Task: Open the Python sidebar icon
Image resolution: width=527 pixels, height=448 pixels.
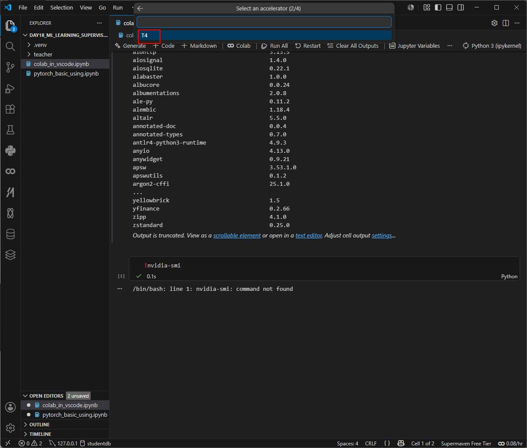Action: tap(10, 151)
